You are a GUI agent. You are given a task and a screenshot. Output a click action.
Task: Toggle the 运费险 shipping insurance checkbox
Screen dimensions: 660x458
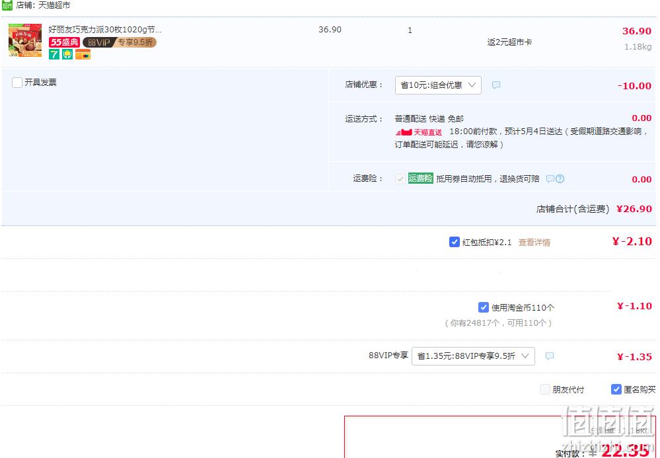point(400,178)
